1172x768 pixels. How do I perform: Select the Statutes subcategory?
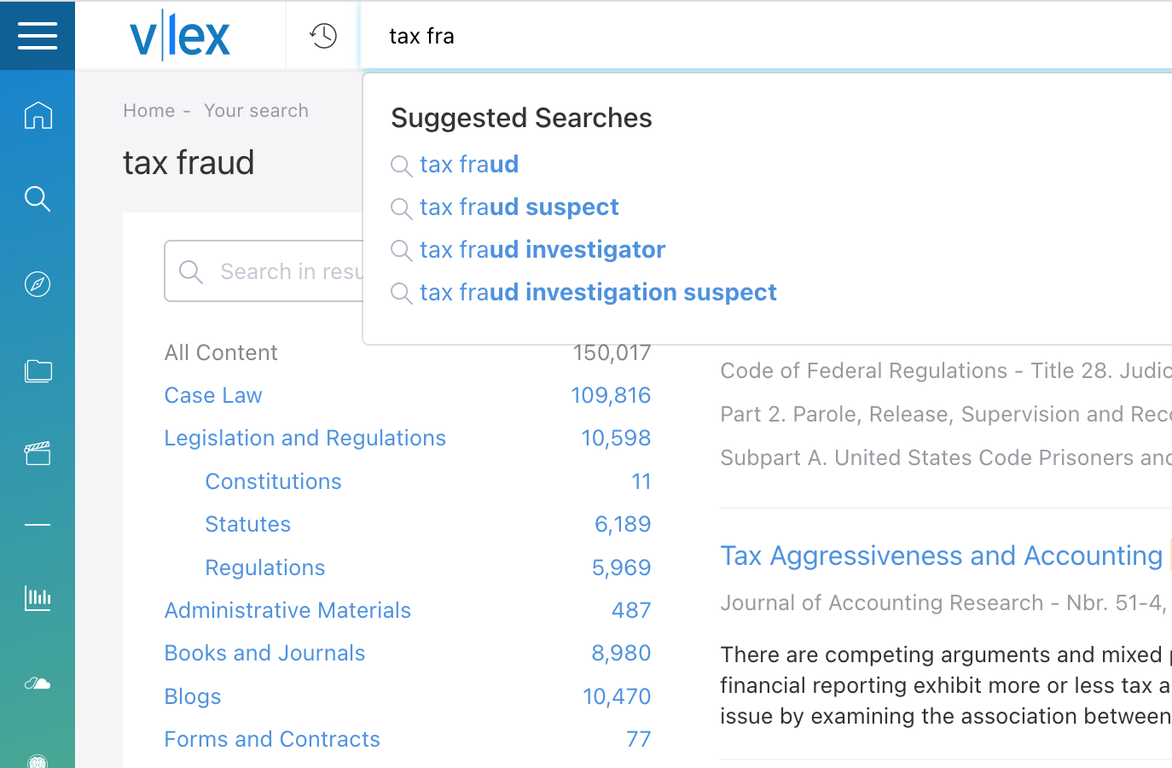[x=247, y=524]
